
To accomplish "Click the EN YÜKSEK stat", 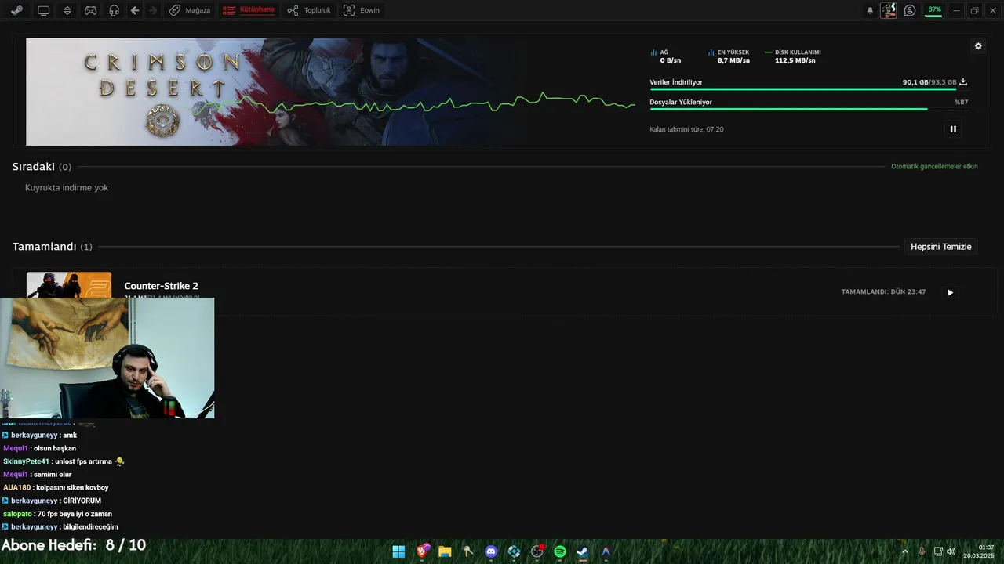I will pyautogui.click(x=729, y=56).
